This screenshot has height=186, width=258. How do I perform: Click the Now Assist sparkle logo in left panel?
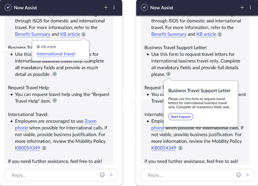pyautogui.click(x=8, y=8)
